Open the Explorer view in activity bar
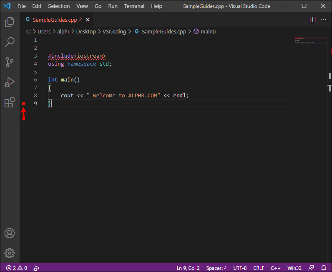The image size is (332, 272). 10,22
